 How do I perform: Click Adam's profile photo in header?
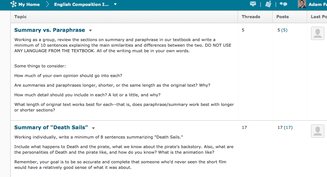click(302, 4)
